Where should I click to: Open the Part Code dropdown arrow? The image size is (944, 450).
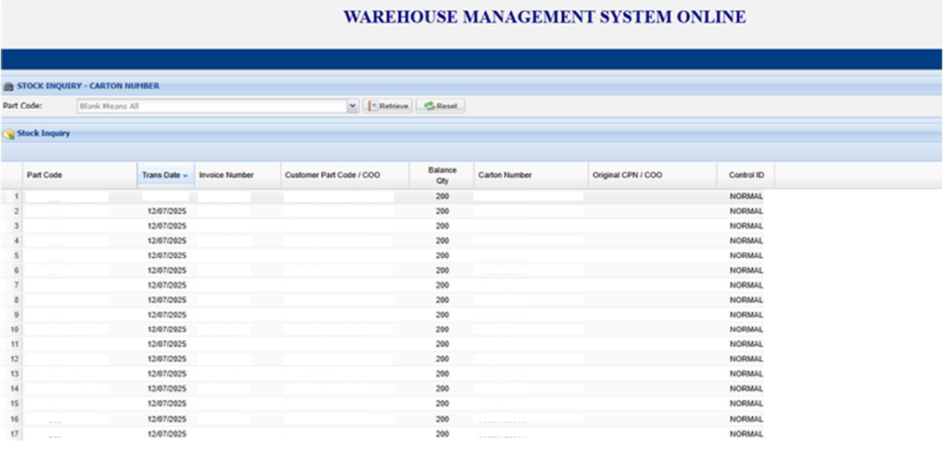tap(352, 106)
